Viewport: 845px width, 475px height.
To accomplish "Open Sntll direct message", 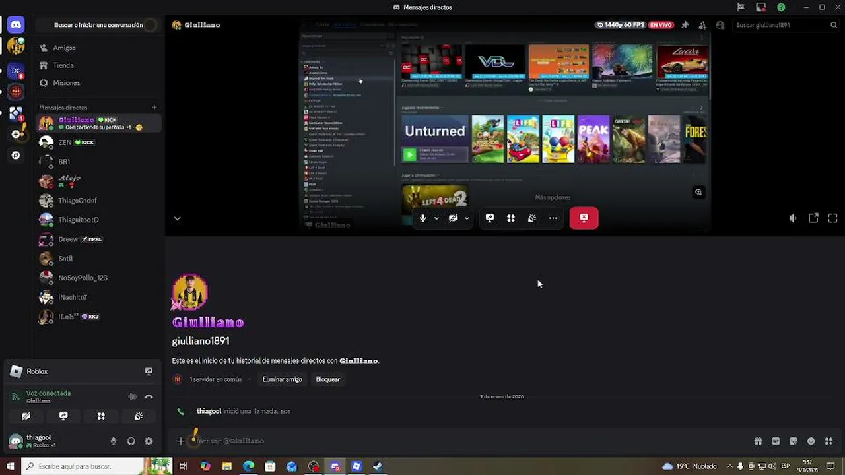I will (x=97, y=259).
